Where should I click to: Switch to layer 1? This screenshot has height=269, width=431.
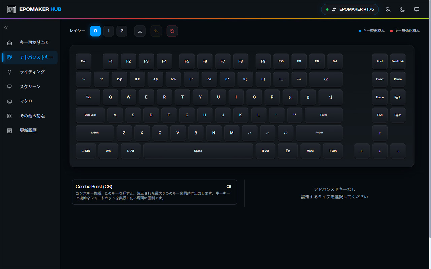pos(108,31)
